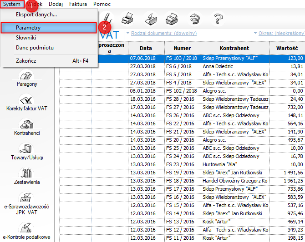Open e-Kontrole podatkowe sidebar icon
This screenshot has width=305, height=242.
pos(26,231)
